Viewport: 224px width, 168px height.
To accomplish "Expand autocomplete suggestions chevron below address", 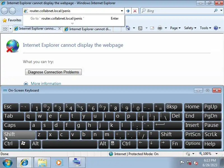I will (72, 24).
